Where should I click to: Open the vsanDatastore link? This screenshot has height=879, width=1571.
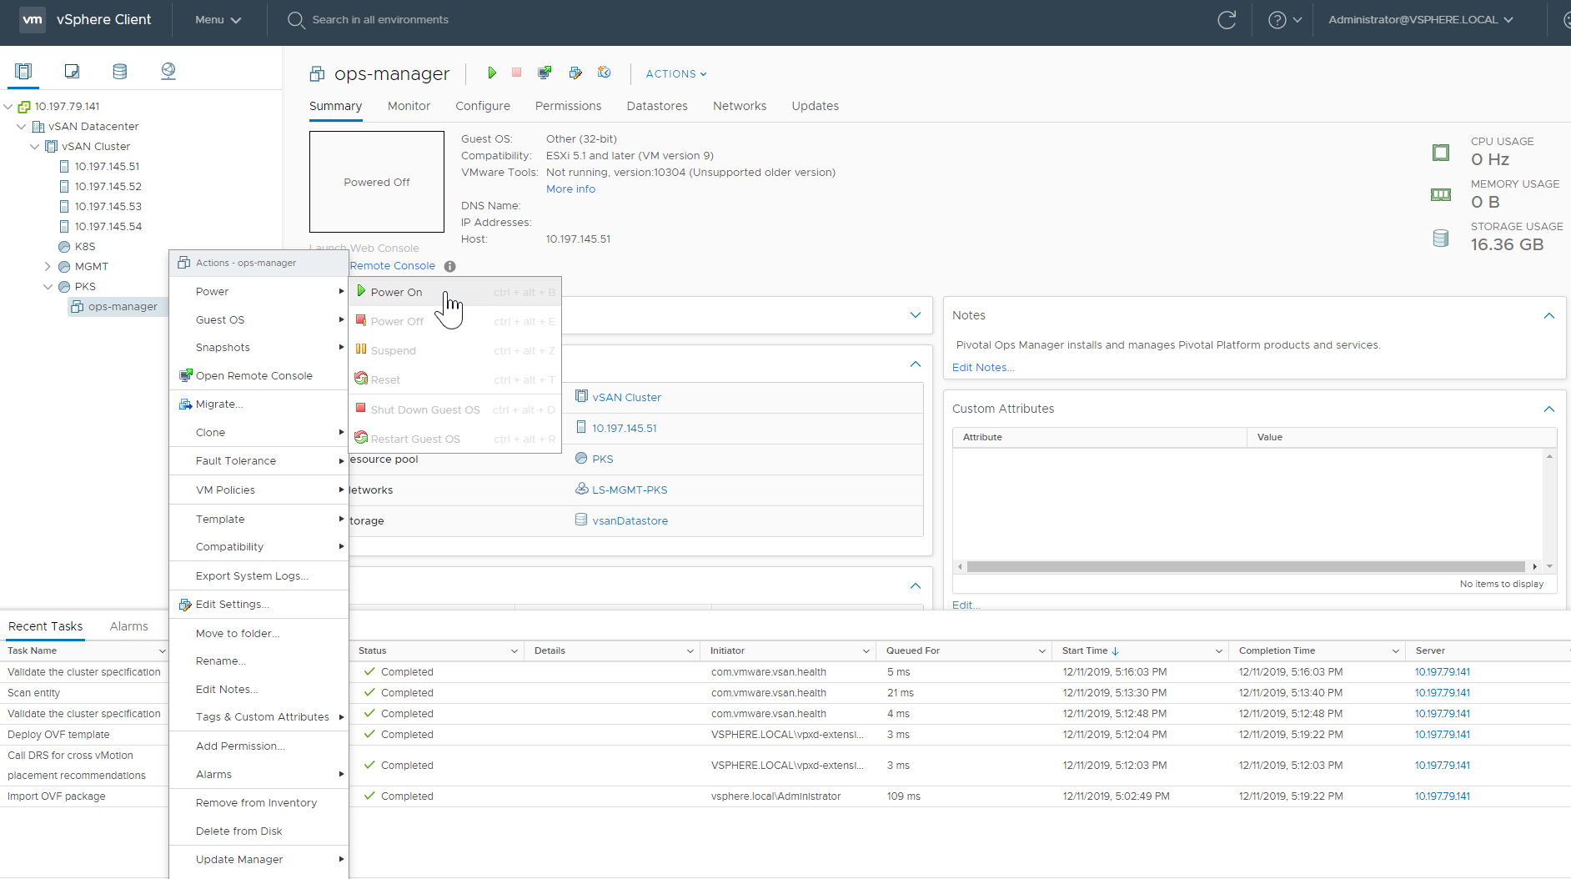click(630, 521)
